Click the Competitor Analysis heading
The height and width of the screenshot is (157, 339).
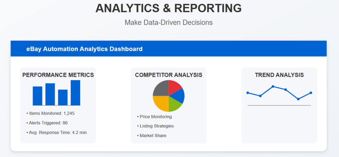pos(169,75)
